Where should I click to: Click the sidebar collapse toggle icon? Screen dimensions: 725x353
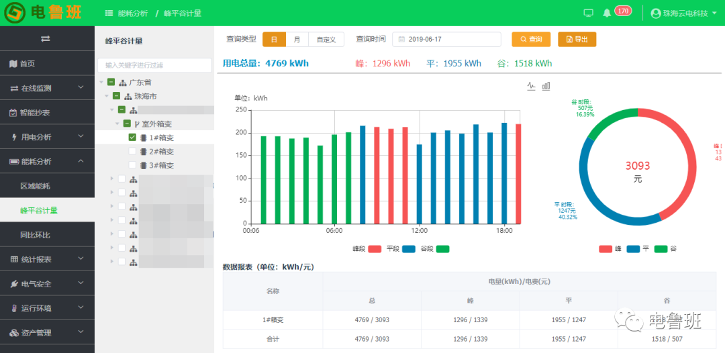[x=46, y=39]
